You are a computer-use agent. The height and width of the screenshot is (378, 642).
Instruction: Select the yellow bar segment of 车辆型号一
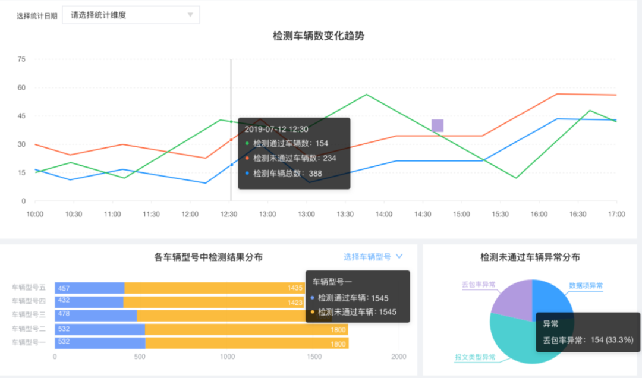(246, 343)
